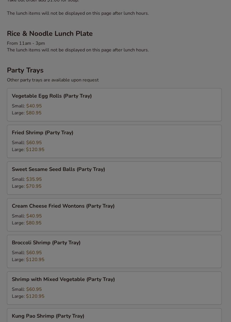
Task: Click Sweet Sesame Seed Balls small price $35.95
Action: pos(34,179)
